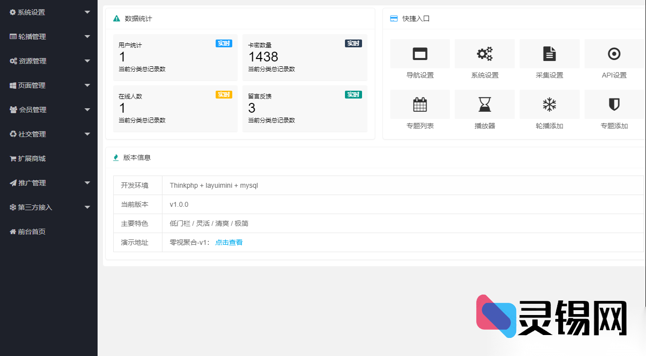Click the 系统设置 gears icon in quick entry
The width and height of the screenshot is (646, 356).
click(x=484, y=54)
